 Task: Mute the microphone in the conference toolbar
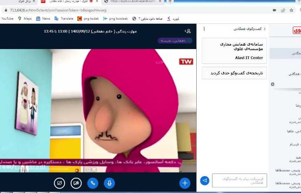click(x=110, y=183)
